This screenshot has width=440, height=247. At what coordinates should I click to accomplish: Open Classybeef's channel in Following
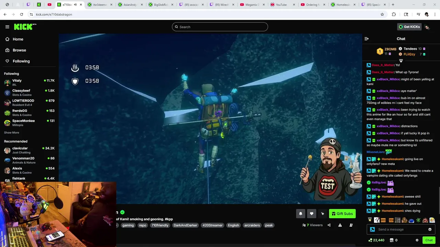(29, 93)
